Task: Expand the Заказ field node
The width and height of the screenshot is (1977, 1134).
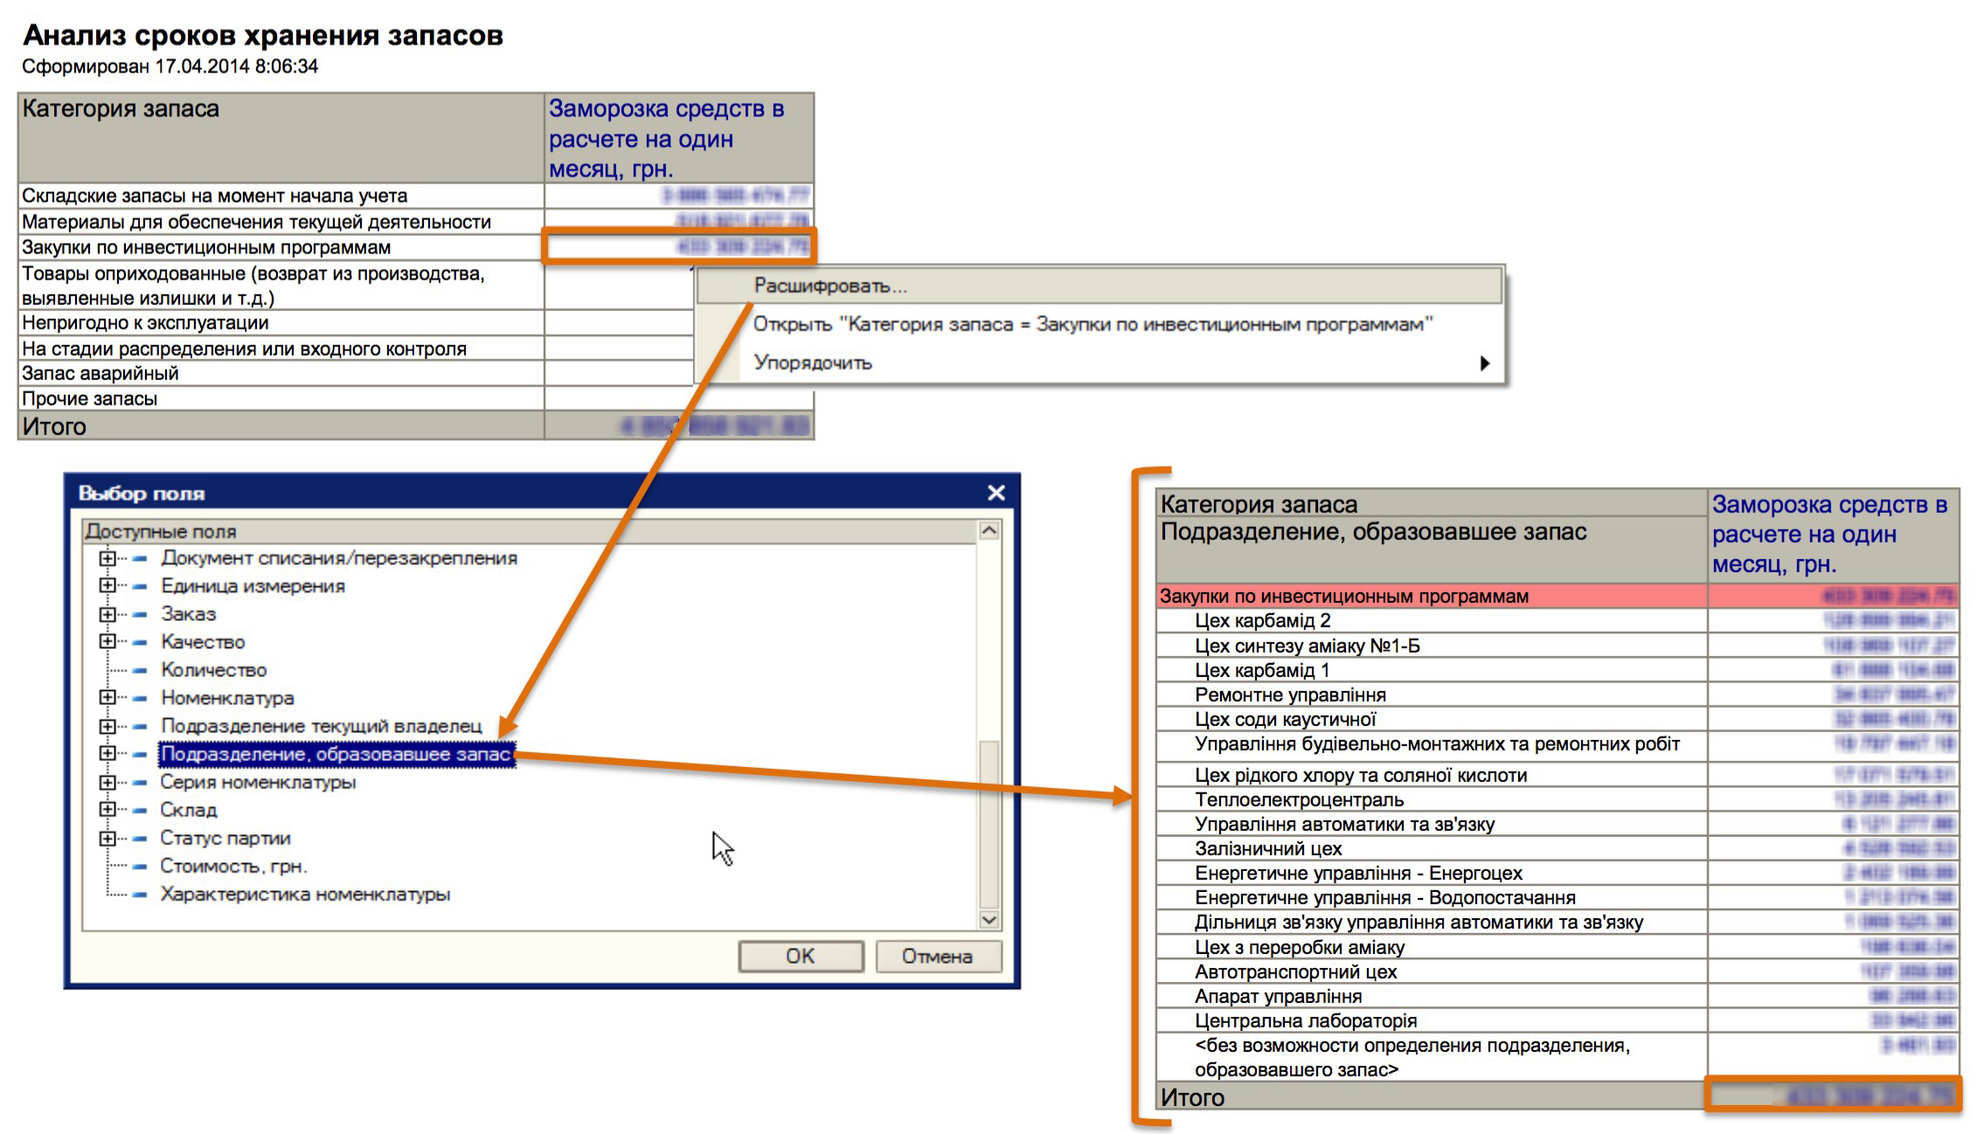Action: (x=108, y=614)
